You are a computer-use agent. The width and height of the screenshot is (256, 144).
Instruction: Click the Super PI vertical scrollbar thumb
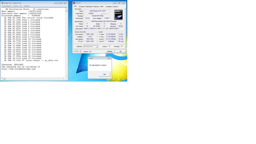66,11
